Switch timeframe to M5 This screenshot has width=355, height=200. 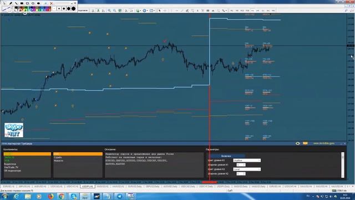[x=237, y=11]
